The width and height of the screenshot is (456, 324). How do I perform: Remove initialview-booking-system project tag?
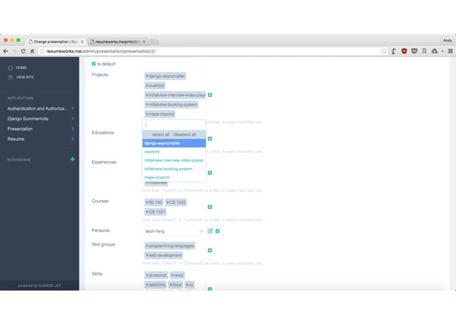[x=147, y=104]
